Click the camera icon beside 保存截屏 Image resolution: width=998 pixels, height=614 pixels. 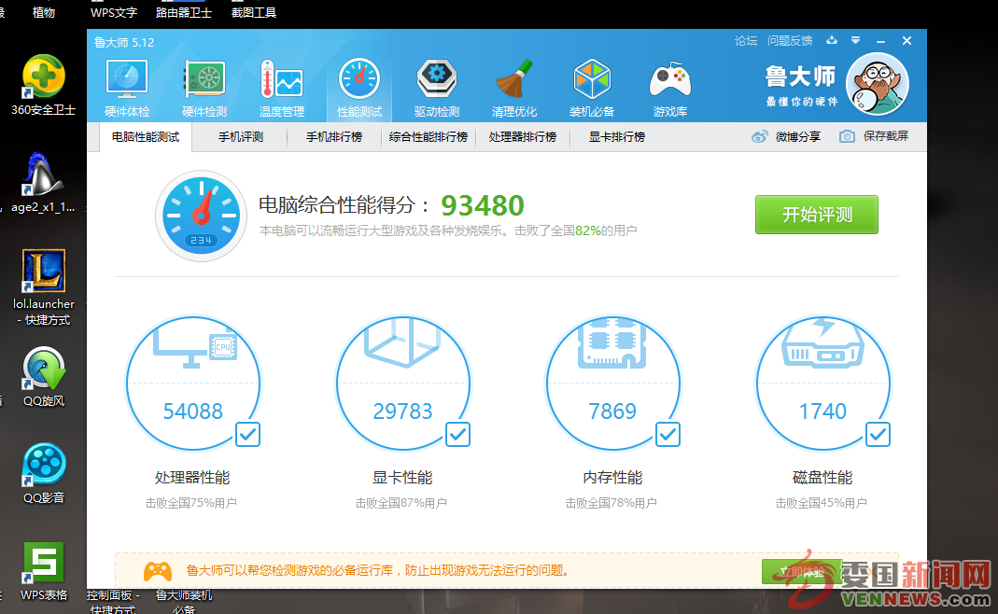point(847,136)
